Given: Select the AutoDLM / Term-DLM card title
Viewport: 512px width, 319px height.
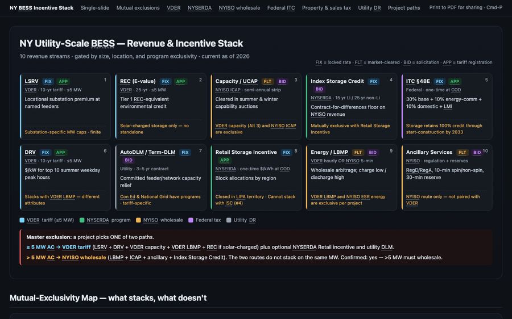Looking at the screenshot, I should 147,152.
